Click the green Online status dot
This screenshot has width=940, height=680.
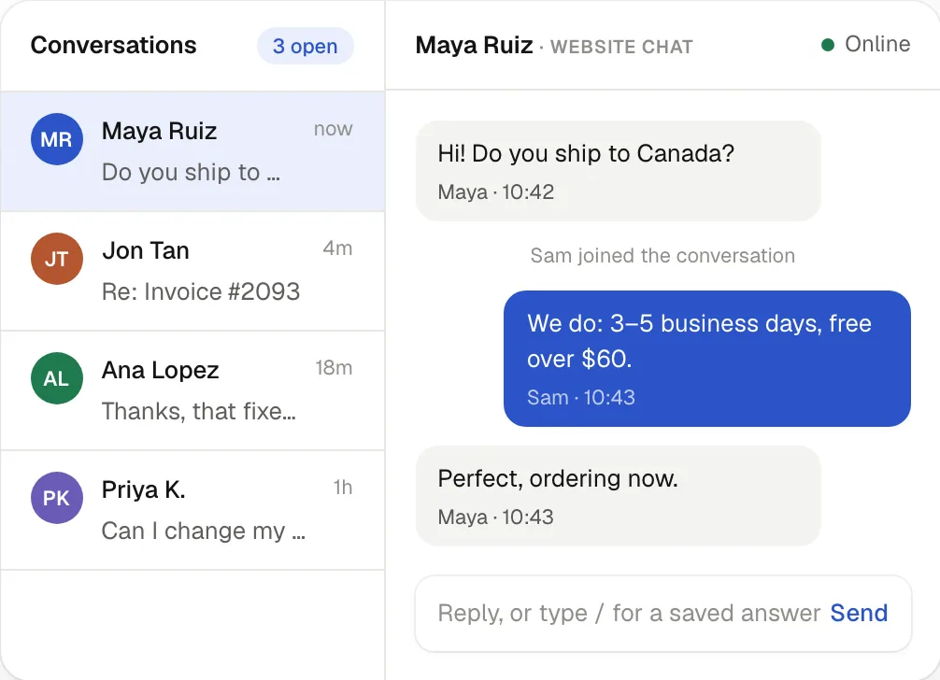pyautogui.click(x=828, y=45)
